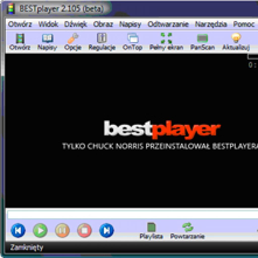
Task: Click the Zamknięty status bar text
Action: point(27,247)
